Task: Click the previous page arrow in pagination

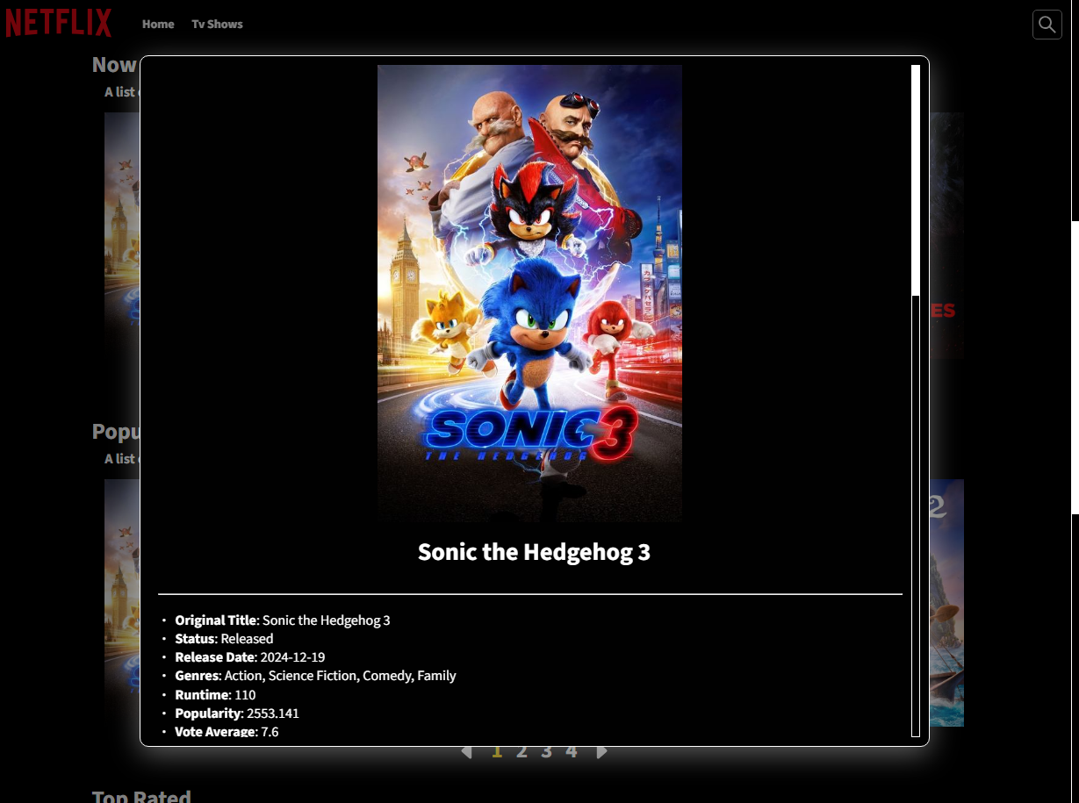Action: [x=466, y=752]
